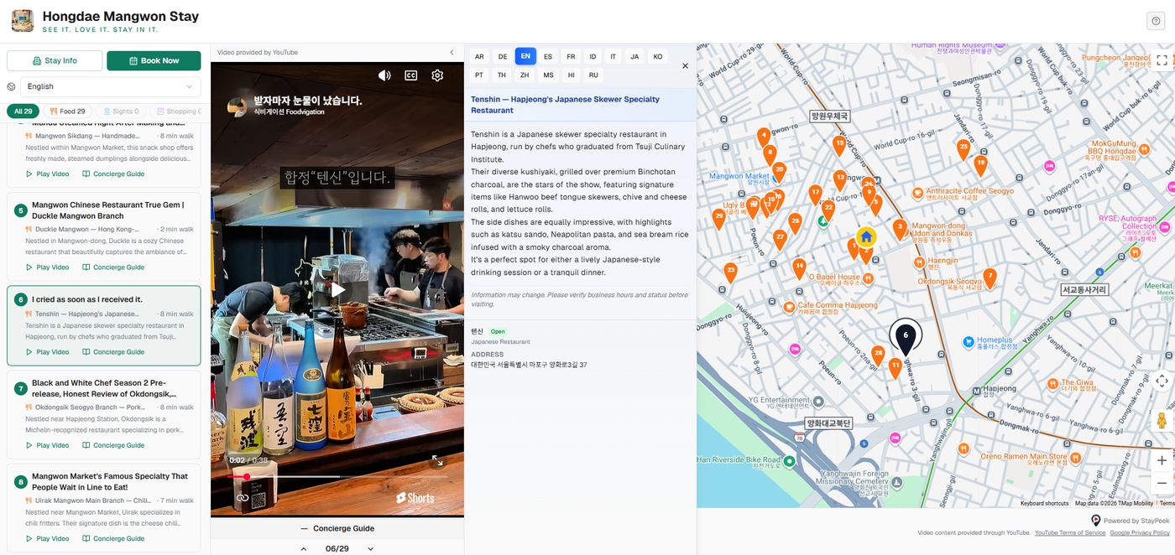Screen dimensions: 1175x555
Task: Center the map on my location
Action: coord(1162,381)
